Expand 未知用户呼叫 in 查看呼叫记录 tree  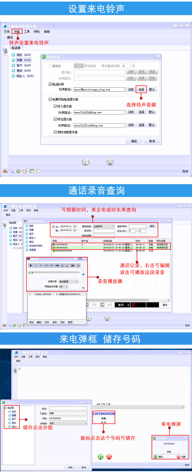(x=27, y=246)
